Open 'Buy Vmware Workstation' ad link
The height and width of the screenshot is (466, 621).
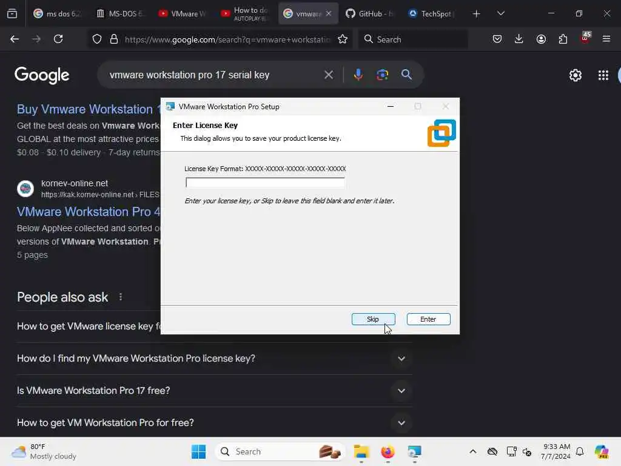[x=89, y=109]
